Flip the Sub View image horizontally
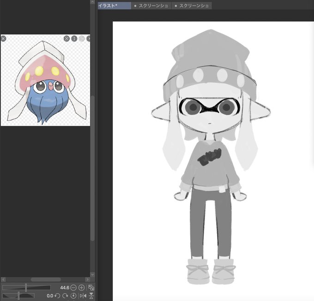This screenshot has height=301, width=314. click(83, 295)
